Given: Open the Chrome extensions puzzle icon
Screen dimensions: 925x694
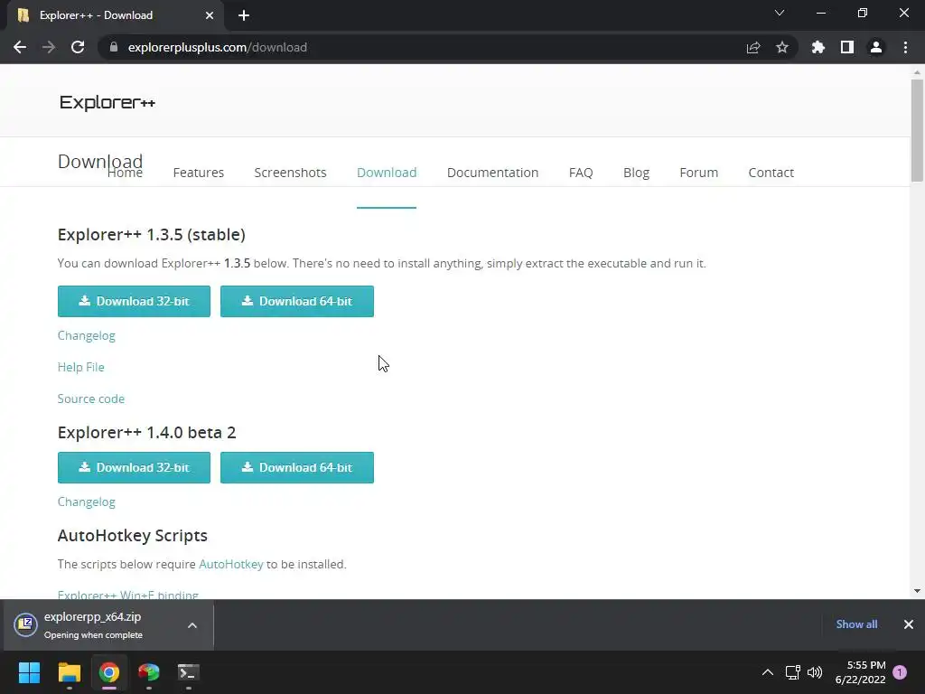Looking at the screenshot, I should pos(818,47).
